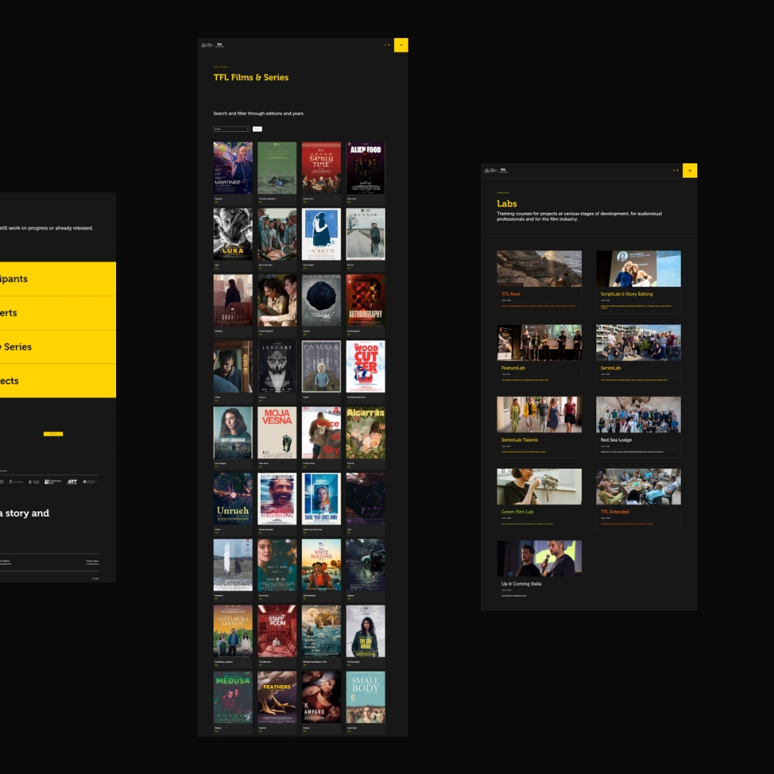The width and height of the screenshot is (774, 774).
Task: Open the editions filter dropdown
Action: tap(231, 129)
